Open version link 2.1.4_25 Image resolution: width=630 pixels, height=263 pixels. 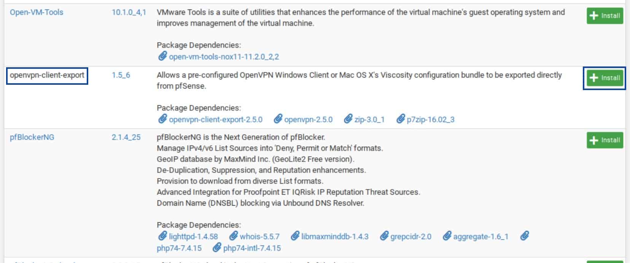point(126,137)
